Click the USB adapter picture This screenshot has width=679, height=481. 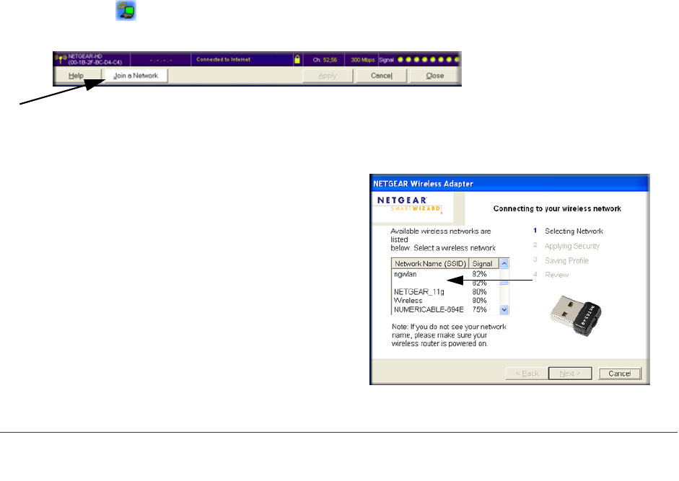click(x=576, y=316)
